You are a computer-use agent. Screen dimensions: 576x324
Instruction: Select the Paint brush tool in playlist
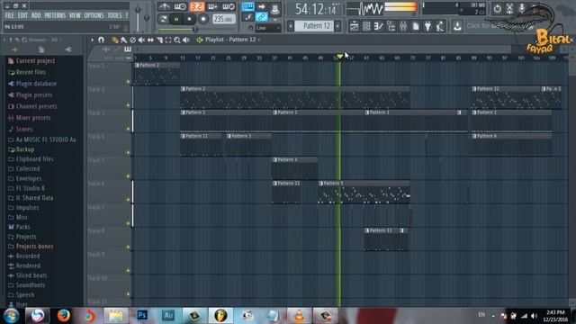(124, 40)
